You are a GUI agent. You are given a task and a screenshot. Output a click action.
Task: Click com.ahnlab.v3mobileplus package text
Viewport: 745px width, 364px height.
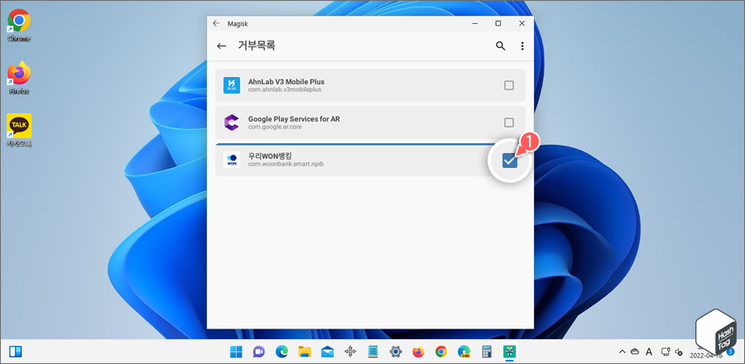[285, 89]
